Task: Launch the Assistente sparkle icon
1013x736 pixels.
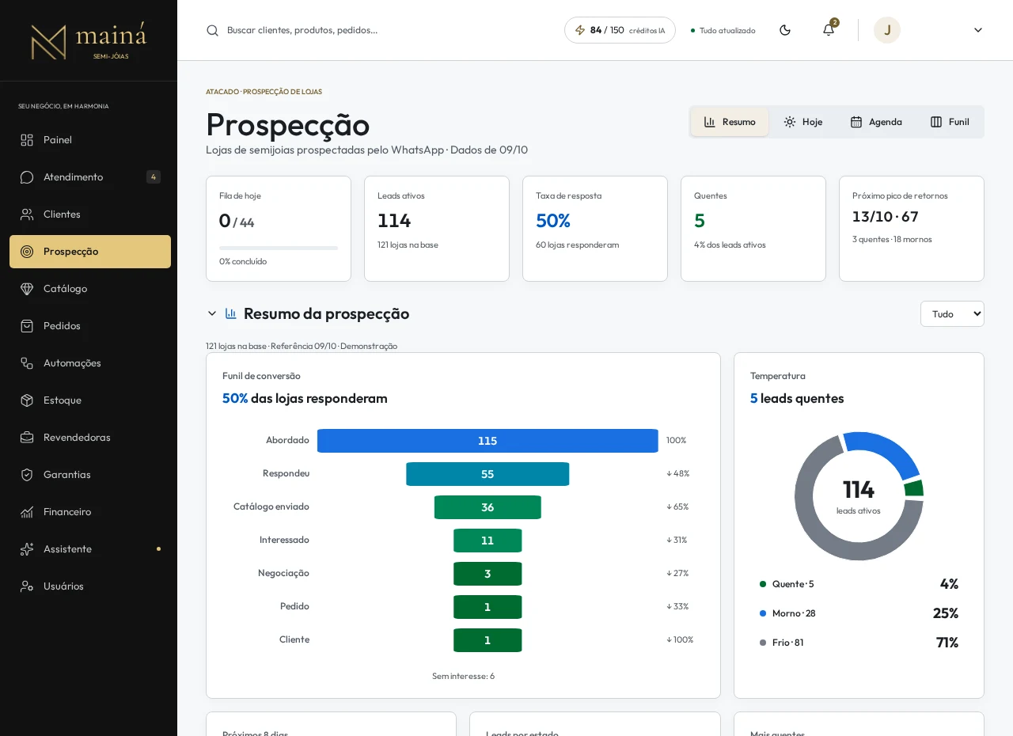Action: [27, 549]
